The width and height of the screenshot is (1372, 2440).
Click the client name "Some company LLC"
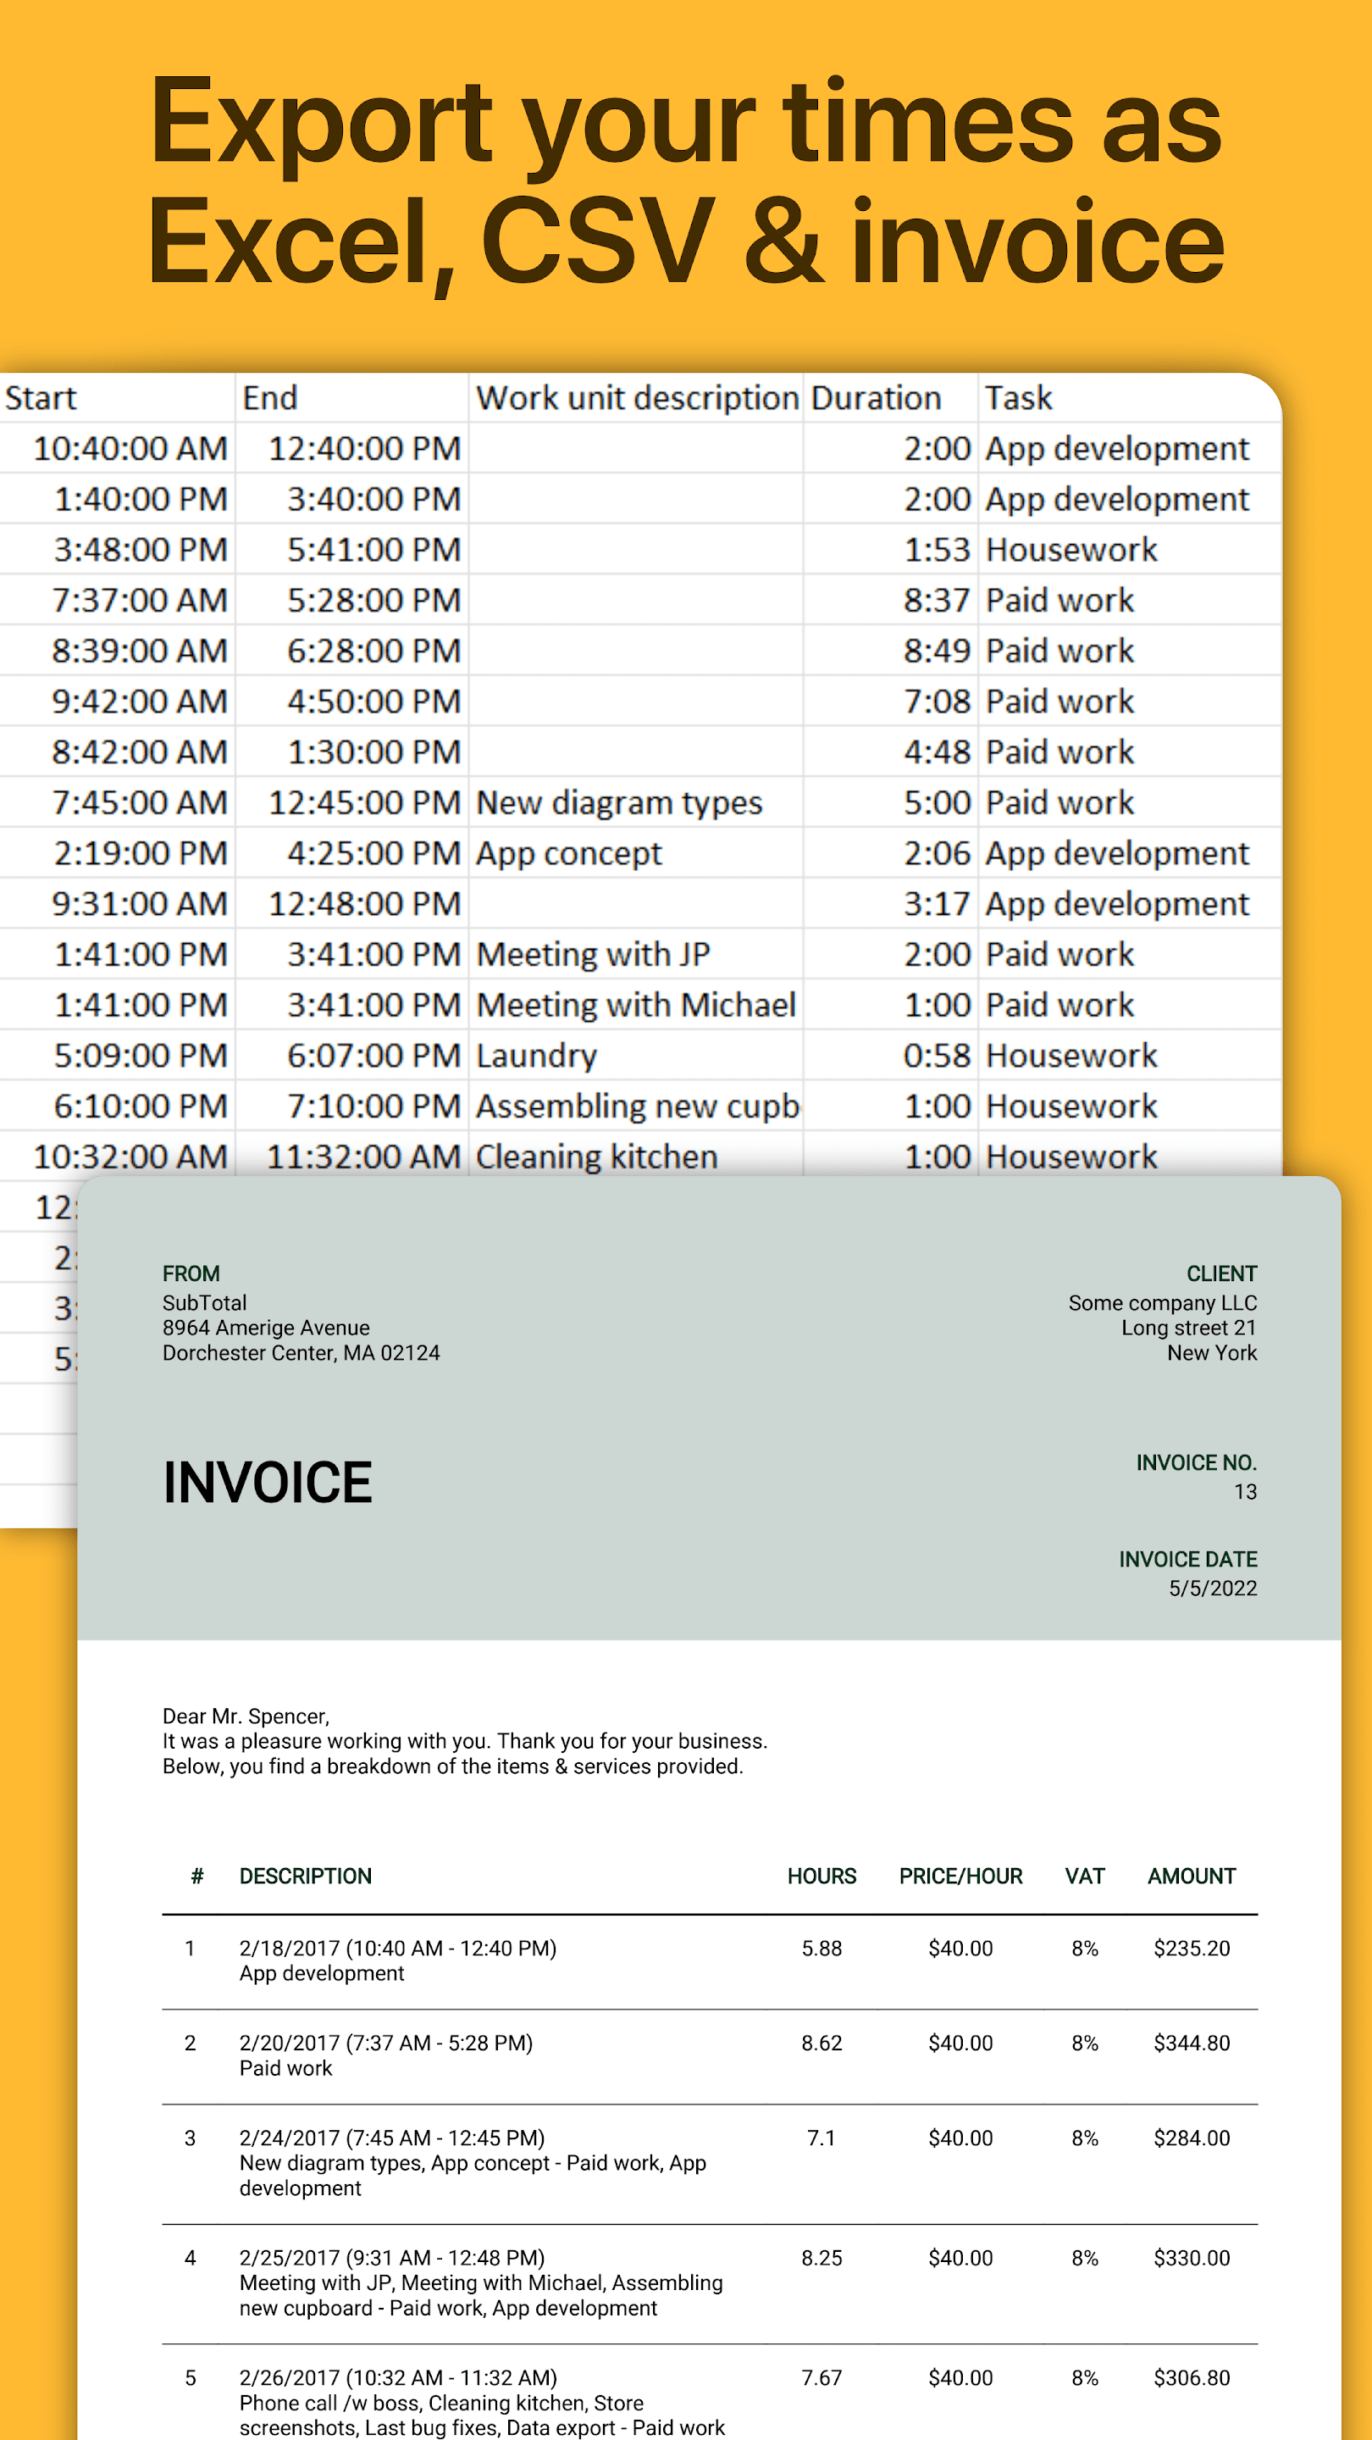(1163, 1303)
